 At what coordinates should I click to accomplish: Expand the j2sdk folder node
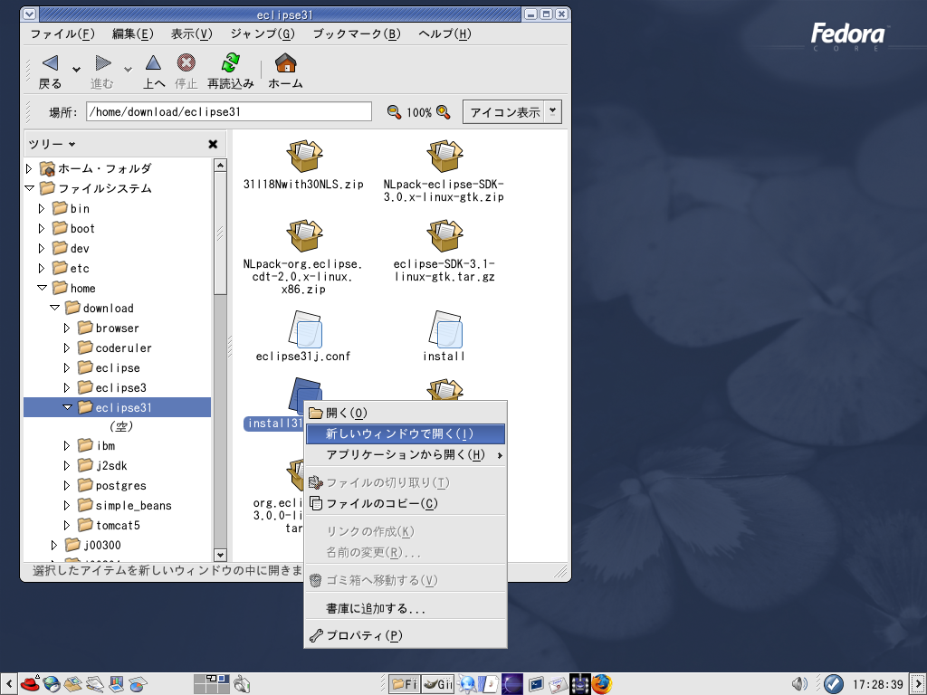click(x=67, y=466)
